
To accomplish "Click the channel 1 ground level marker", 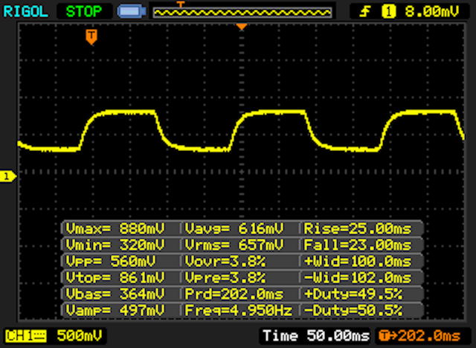I will click(x=8, y=176).
